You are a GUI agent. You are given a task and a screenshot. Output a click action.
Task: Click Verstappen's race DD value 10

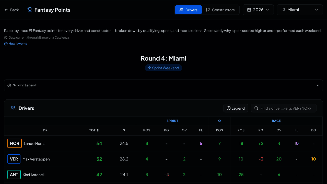coord(313,159)
